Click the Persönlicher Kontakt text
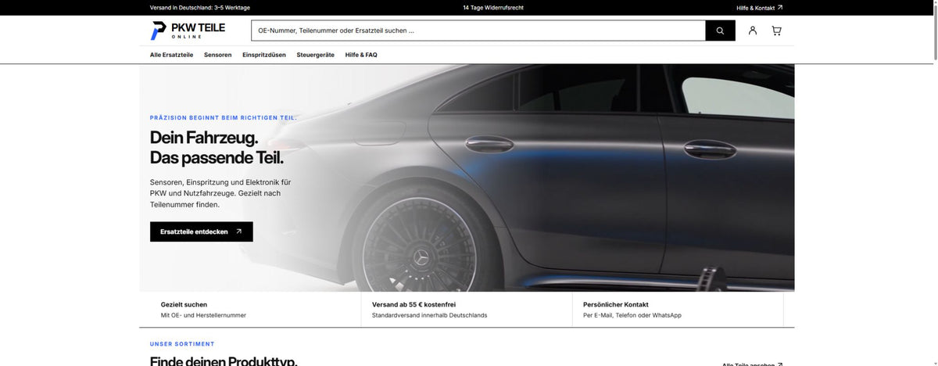 (x=616, y=304)
